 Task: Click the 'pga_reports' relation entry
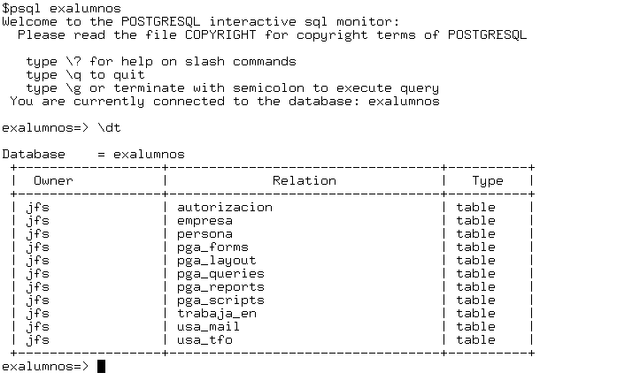point(220,287)
